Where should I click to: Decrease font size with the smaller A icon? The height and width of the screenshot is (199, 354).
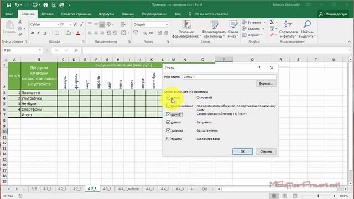point(82,24)
